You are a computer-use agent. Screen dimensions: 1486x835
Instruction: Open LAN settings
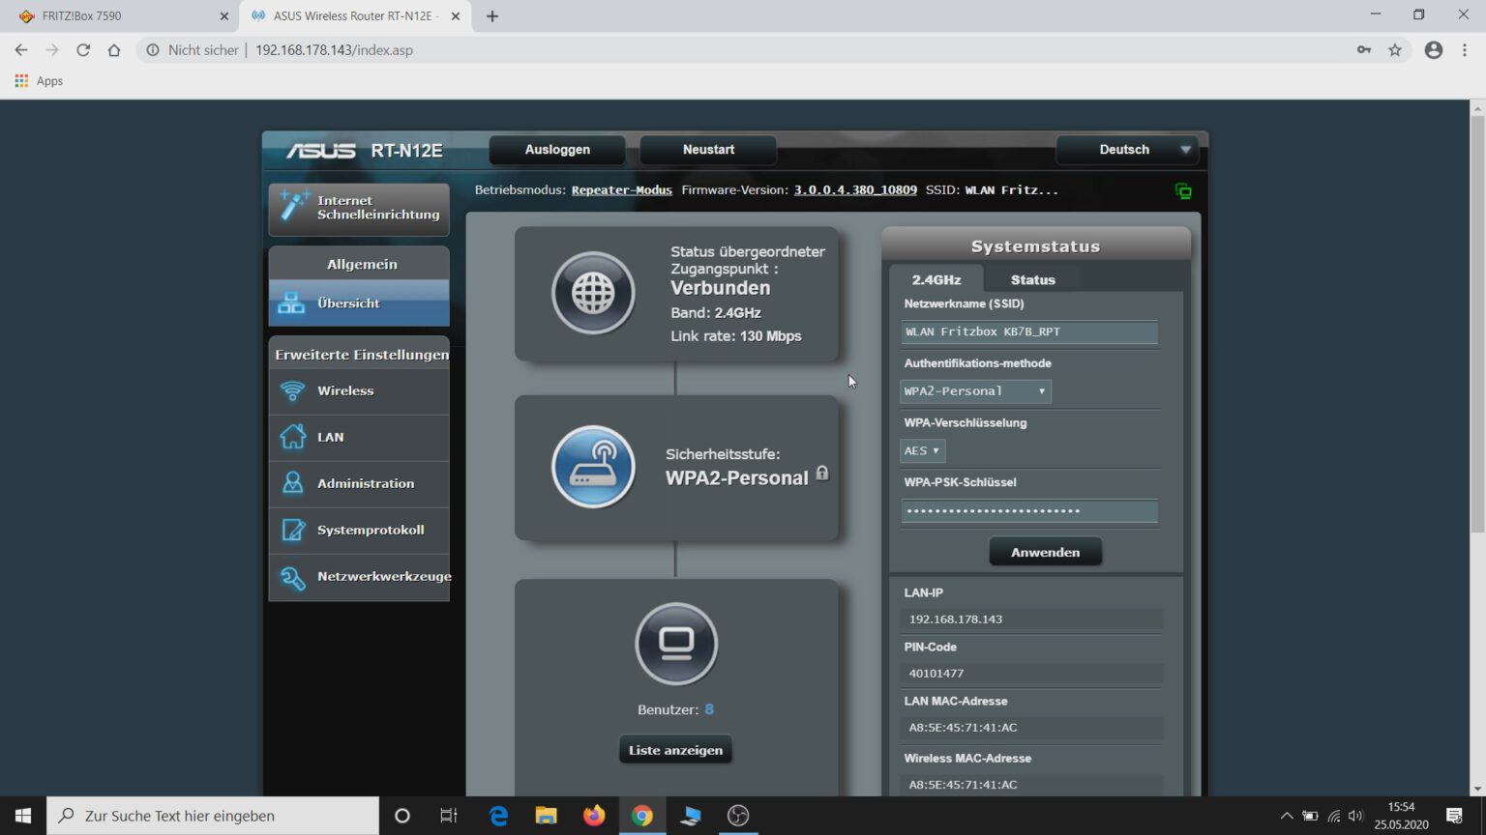tap(359, 437)
